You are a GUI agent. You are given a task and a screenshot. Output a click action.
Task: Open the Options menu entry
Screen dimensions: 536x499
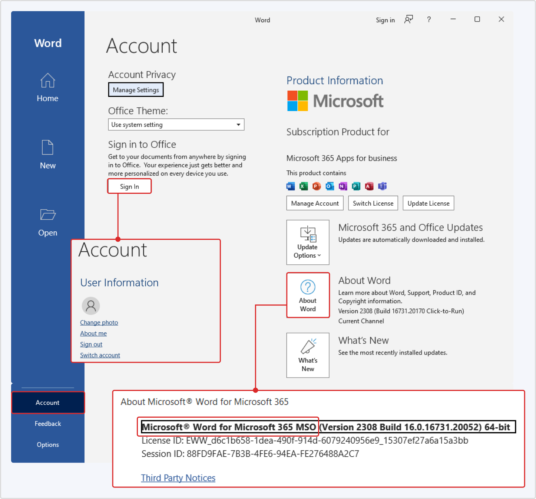coord(47,444)
